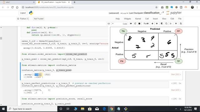The width and height of the screenshot is (200, 112).
Task: Click the y_train_perfect_predictions code cell
Action: coord(95,85)
